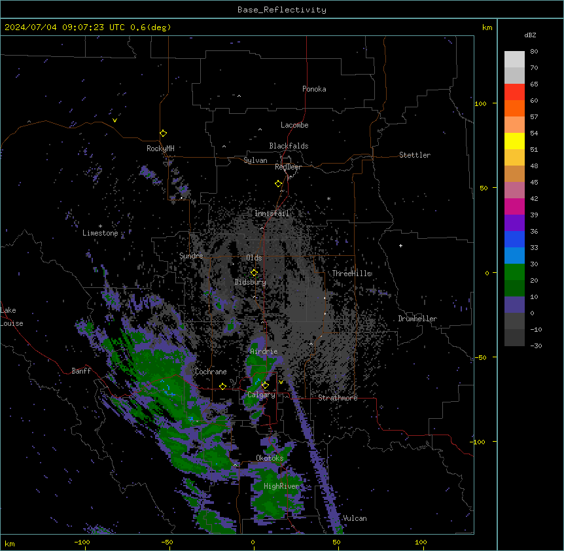Click the Innisfail label
The height and width of the screenshot is (551, 564).
click(272, 213)
